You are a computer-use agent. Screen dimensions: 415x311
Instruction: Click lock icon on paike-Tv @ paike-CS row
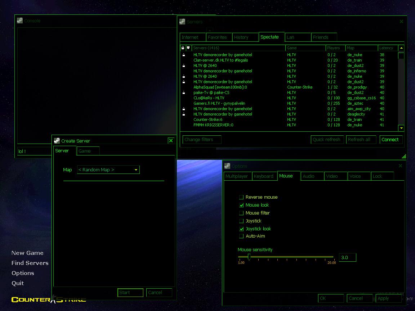point(184,93)
